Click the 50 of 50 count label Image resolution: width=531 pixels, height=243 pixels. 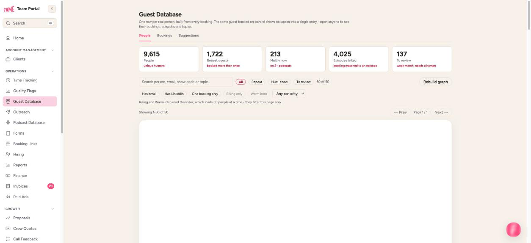[323, 82]
